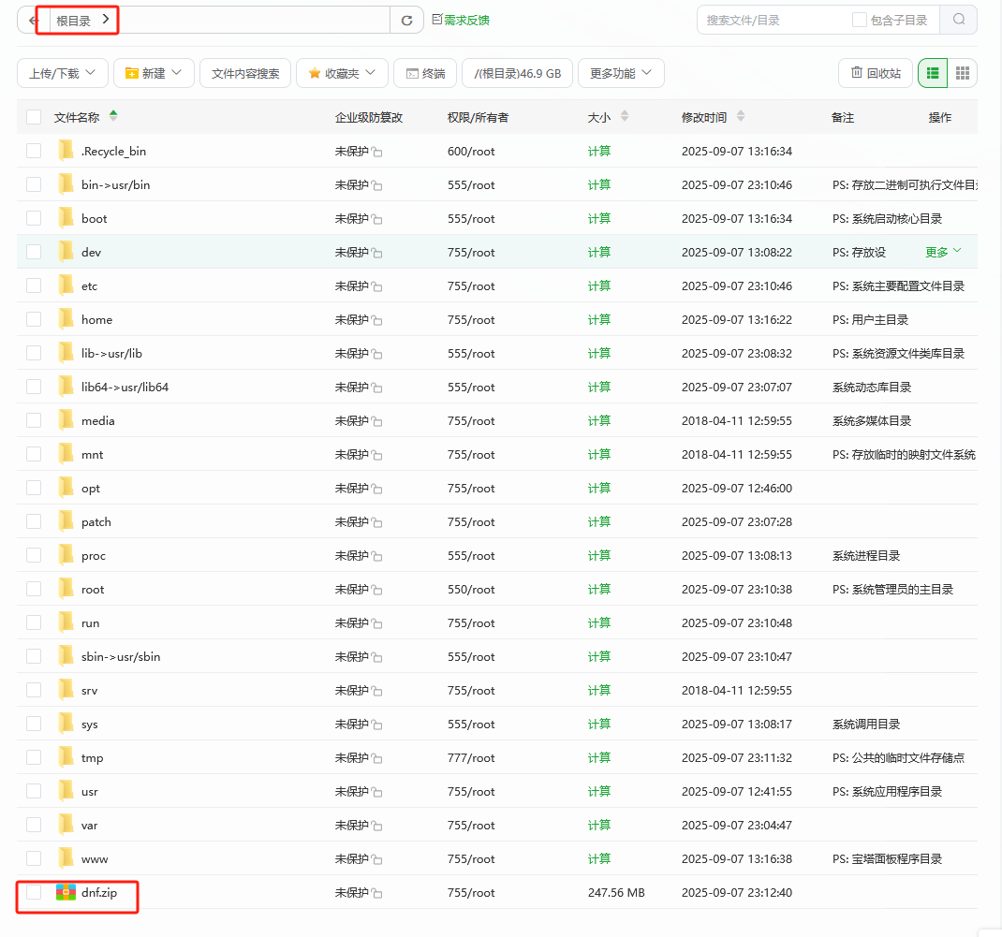Expand 更多 options in dev row
This screenshot has width=1002, height=937.
point(943,252)
